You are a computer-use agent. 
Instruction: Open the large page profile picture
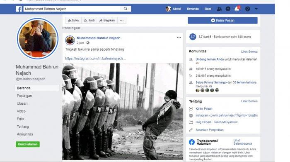38,39
